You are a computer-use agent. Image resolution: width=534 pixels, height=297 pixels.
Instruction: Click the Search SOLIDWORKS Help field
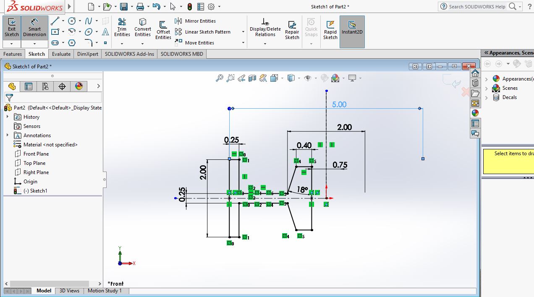(x=477, y=7)
